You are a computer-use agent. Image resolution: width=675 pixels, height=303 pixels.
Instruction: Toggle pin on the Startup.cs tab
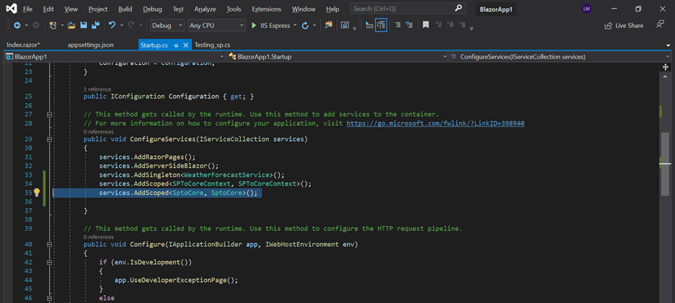click(176, 45)
